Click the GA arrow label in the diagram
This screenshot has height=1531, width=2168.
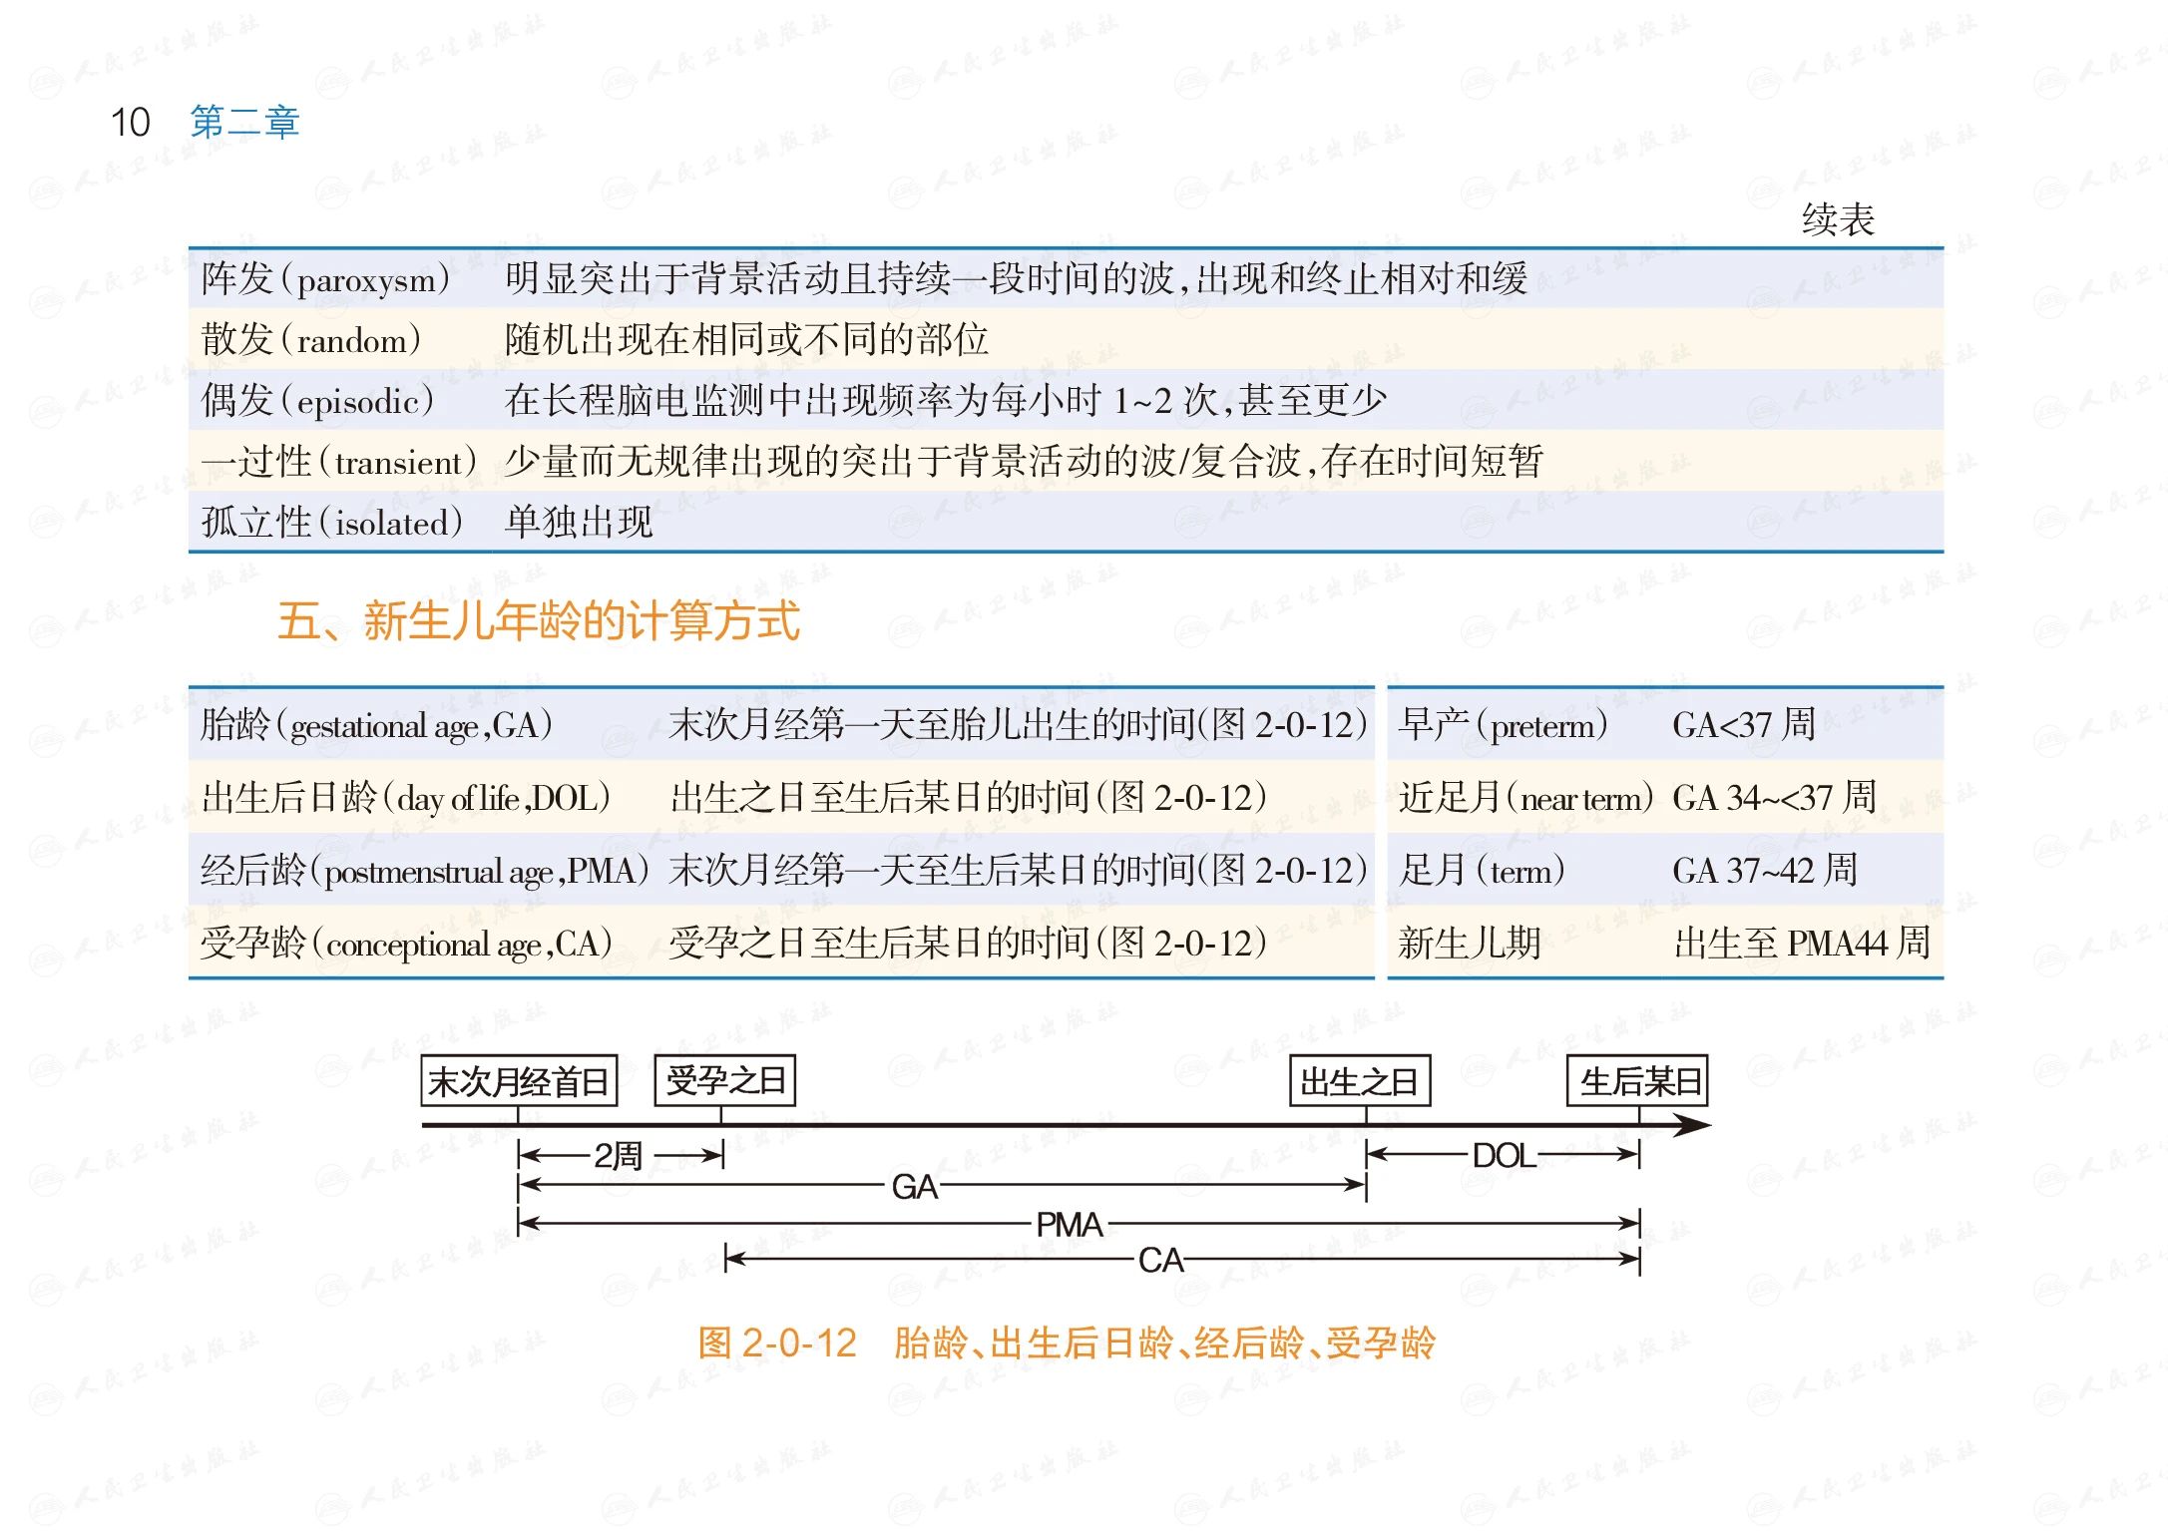914,1186
